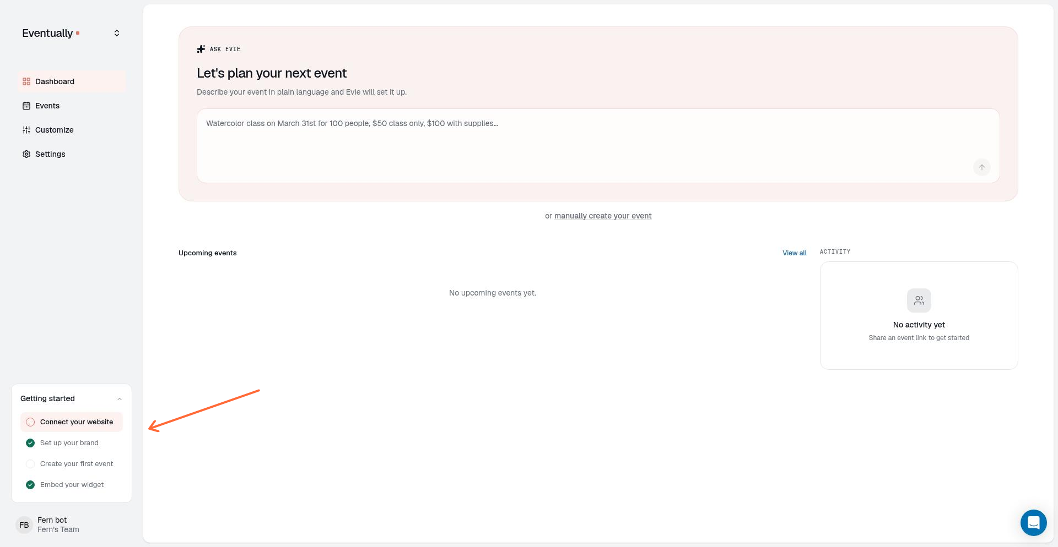Click the Upcoming events heading
The width and height of the screenshot is (1058, 547).
208,253
